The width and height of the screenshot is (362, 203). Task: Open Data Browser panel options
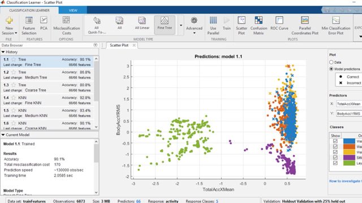[96, 45]
